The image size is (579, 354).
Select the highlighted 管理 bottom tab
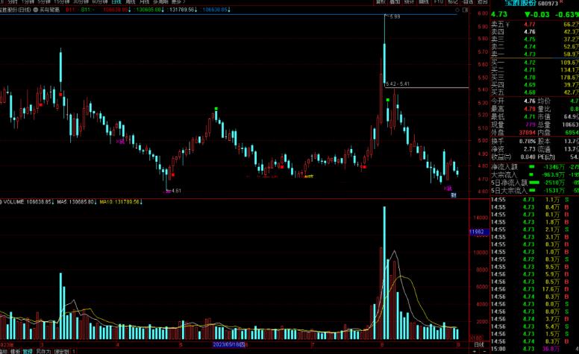click(x=28, y=352)
